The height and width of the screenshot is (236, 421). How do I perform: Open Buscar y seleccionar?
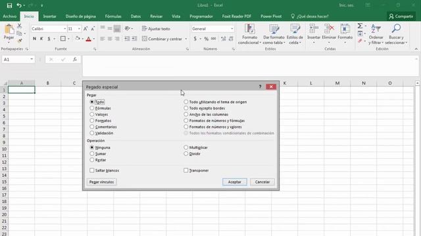click(x=396, y=34)
